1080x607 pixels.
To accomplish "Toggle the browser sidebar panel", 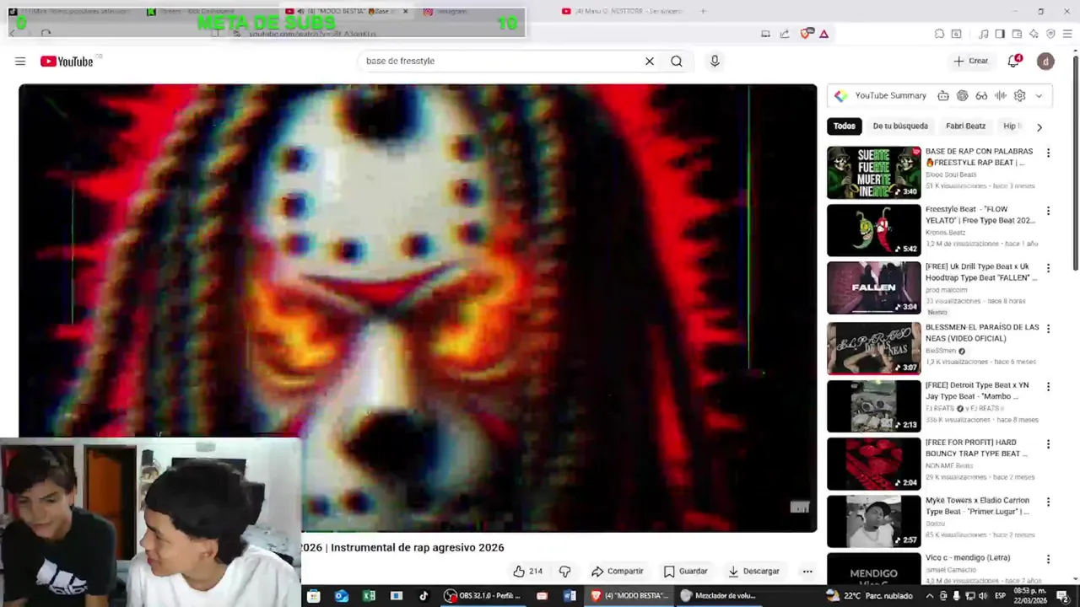I will point(1000,34).
